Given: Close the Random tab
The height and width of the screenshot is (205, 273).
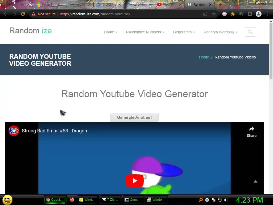Looking at the screenshot, I should pyautogui.click(x=210, y=5).
